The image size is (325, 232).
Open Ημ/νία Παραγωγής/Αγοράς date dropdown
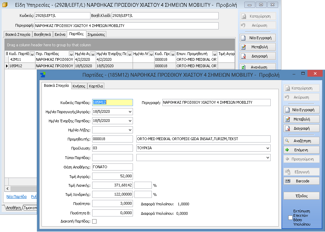[x=130, y=111]
